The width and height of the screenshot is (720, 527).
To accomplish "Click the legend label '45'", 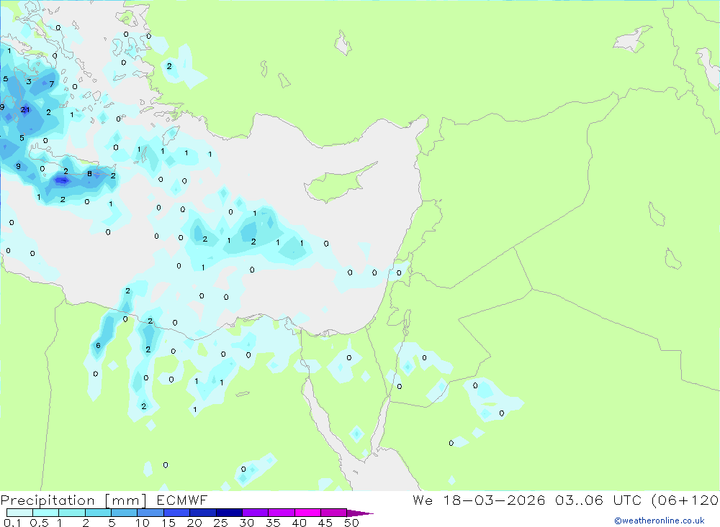I will pos(325,523).
